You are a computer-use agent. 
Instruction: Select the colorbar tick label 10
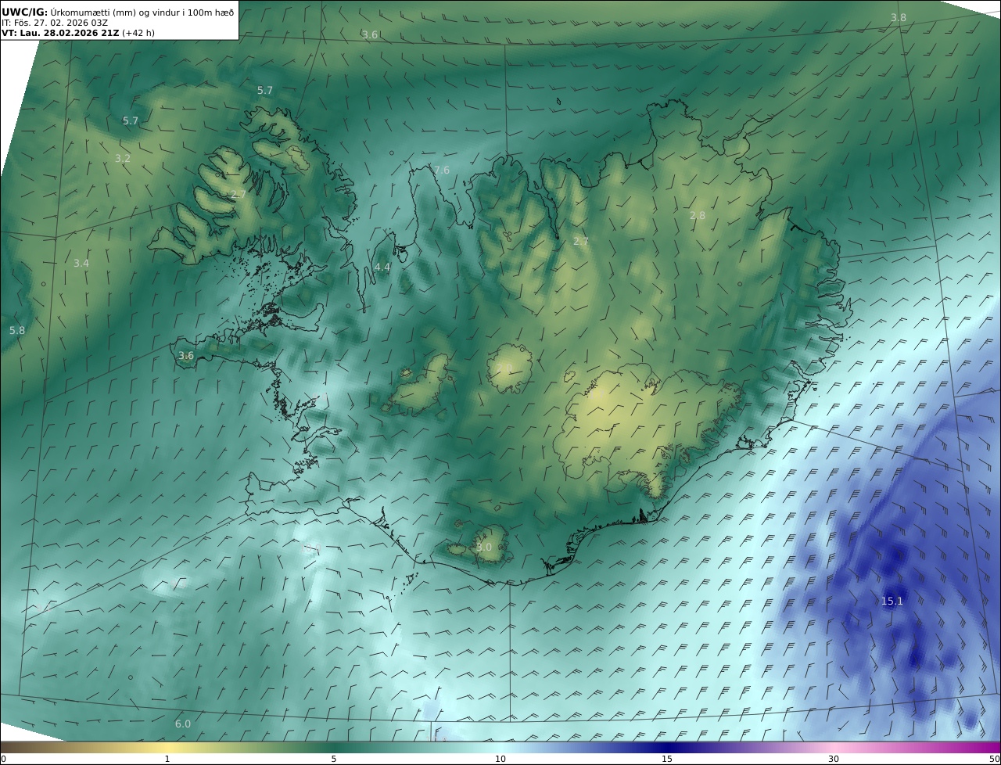[x=500, y=759]
